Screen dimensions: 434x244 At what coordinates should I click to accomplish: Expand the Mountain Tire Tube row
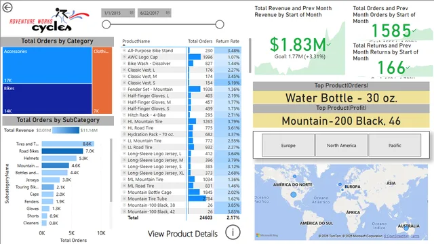(x=124, y=199)
